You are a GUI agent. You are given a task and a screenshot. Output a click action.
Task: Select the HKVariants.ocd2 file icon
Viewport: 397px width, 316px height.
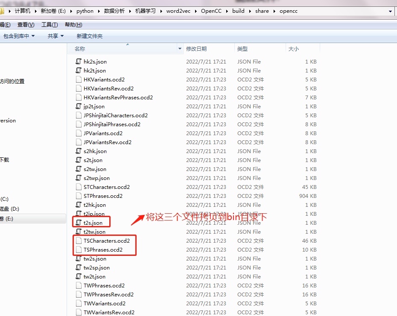tap(79, 79)
